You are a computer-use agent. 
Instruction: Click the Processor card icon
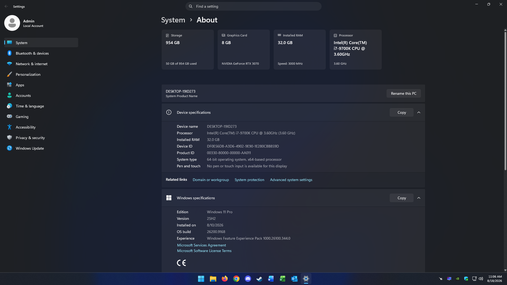(x=335, y=35)
